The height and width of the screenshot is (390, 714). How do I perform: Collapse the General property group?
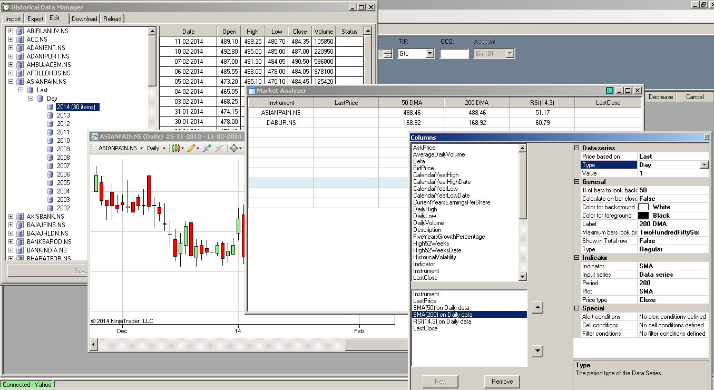(577, 182)
